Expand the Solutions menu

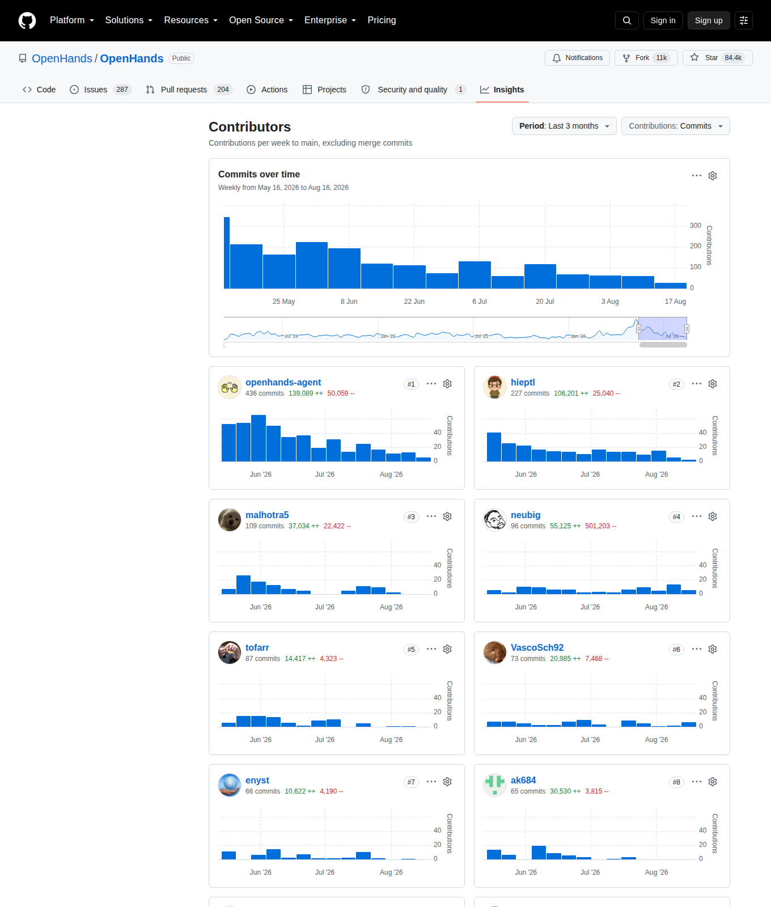(129, 20)
